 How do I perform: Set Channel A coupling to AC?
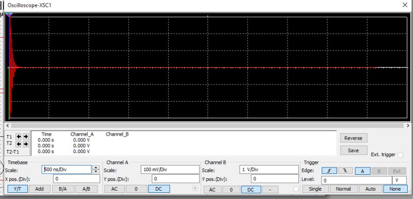click(x=114, y=189)
